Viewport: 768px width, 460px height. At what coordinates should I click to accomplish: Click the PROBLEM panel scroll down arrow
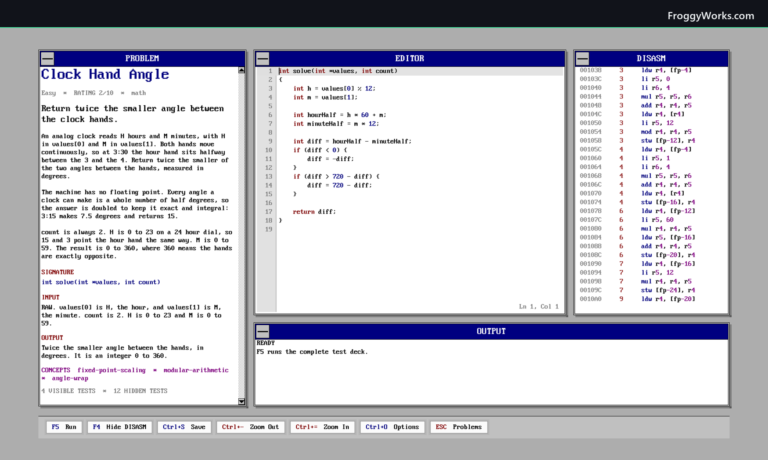242,401
